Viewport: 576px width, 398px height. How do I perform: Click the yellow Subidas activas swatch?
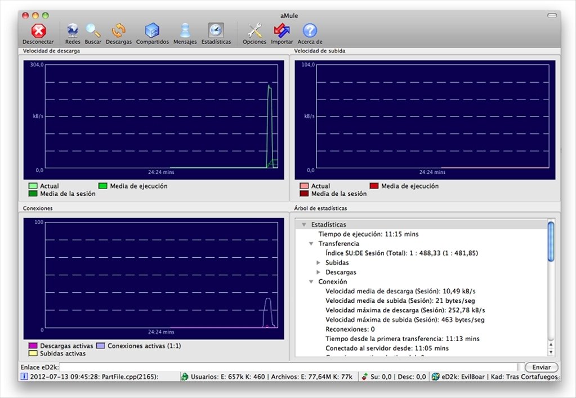coord(33,353)
